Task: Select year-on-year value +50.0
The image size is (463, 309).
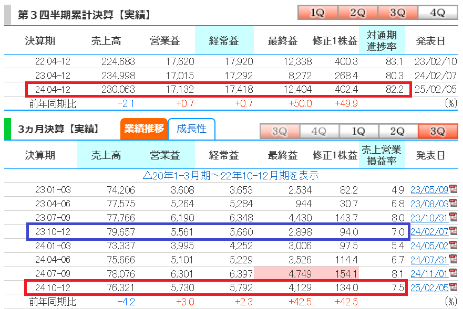Action: point(300,103)
